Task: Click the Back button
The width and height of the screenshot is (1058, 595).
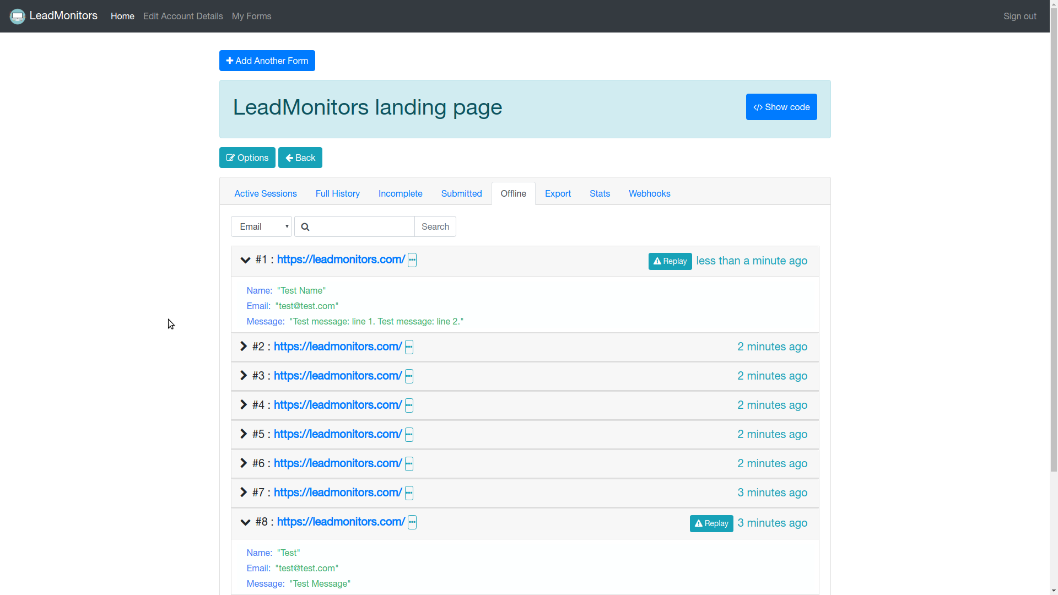Action: [x=300, y=158]
